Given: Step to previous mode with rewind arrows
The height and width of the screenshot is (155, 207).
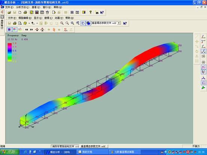Looking at the screenshot, I should click(x=27, y=30).
